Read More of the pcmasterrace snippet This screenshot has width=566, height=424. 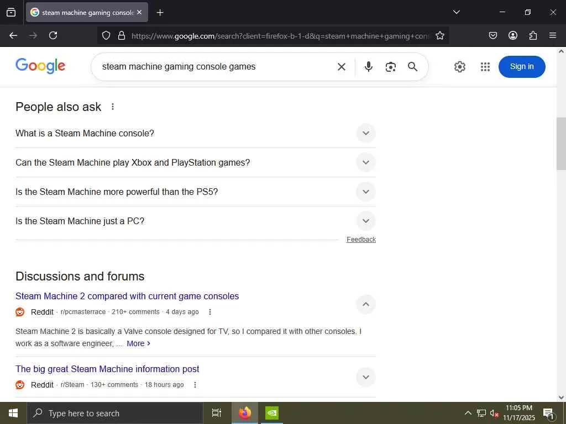138,343
